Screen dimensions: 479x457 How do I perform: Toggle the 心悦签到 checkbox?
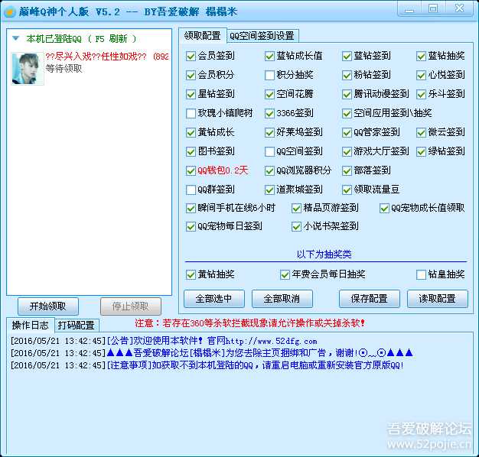[421, 75]
